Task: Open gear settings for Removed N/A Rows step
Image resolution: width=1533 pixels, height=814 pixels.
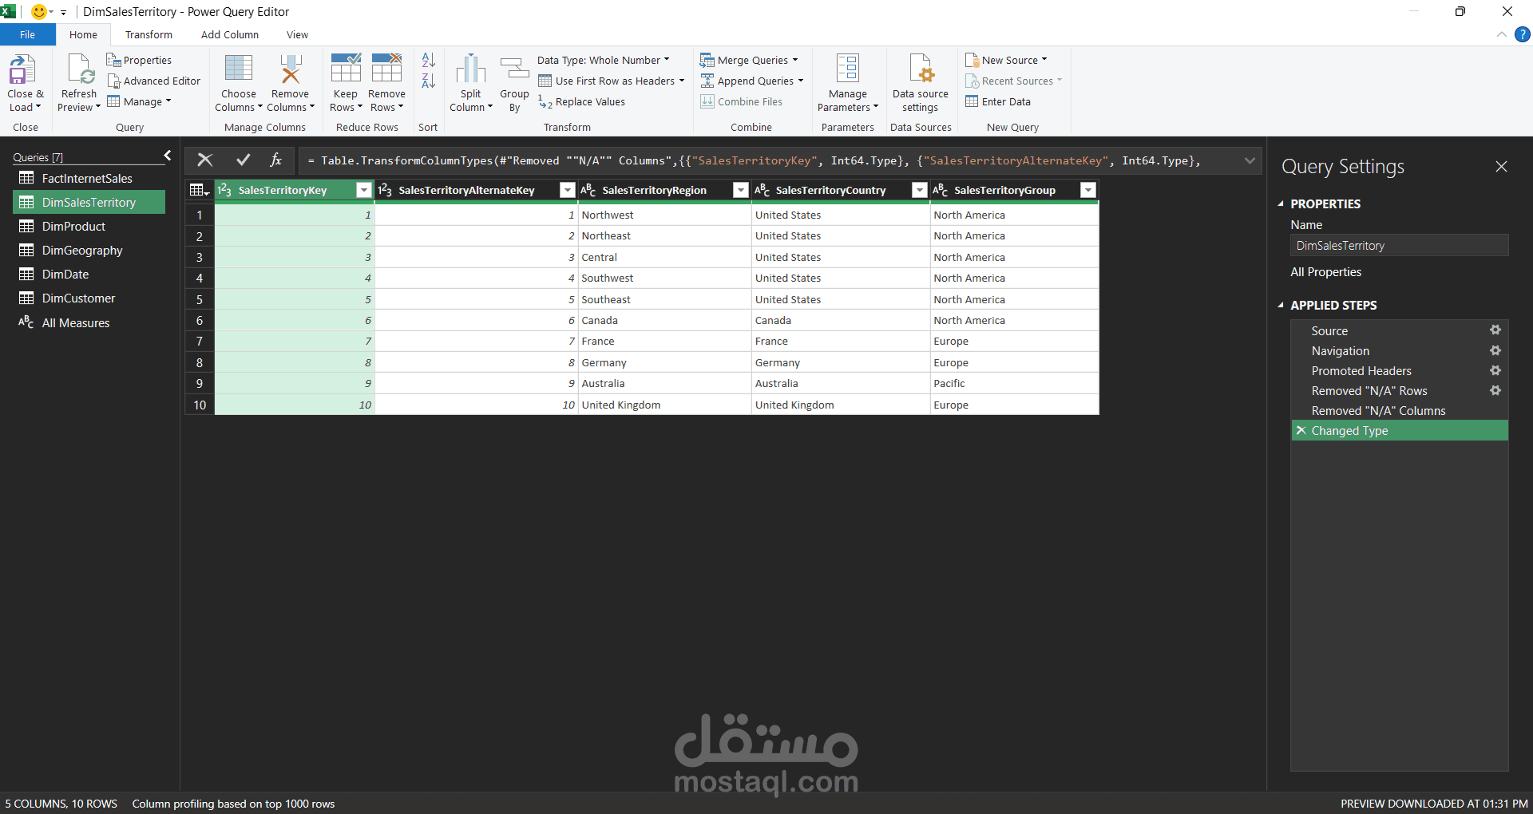Action: pyautogui.click(x=1495, y=390)
